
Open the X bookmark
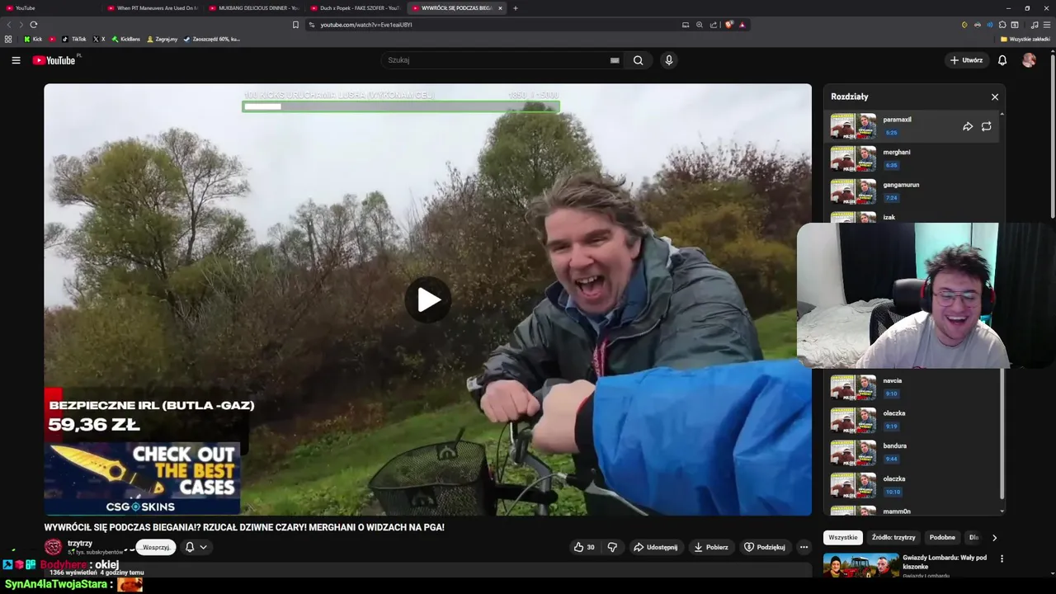tap(99, 39)
